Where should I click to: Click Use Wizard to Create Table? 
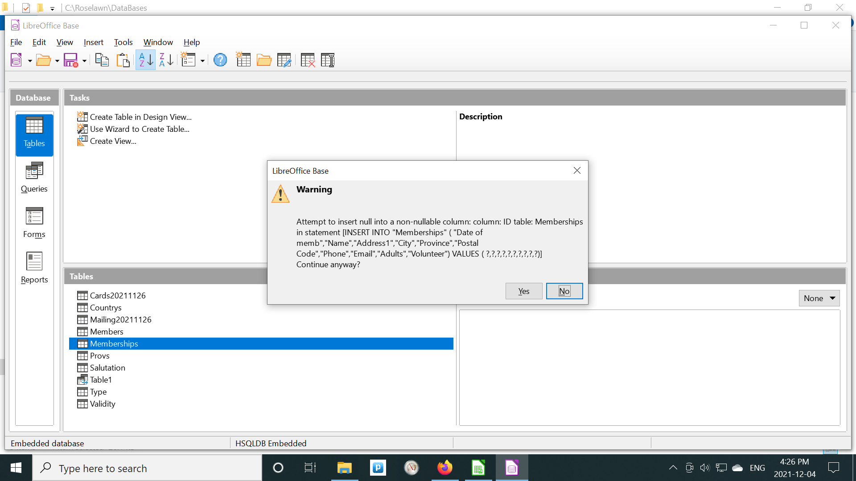click(133, 129)
